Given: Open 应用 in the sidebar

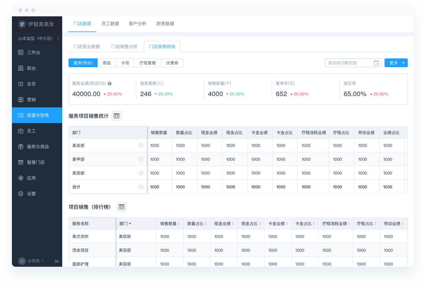Looking at the screenshot, I should coord(37,178).
